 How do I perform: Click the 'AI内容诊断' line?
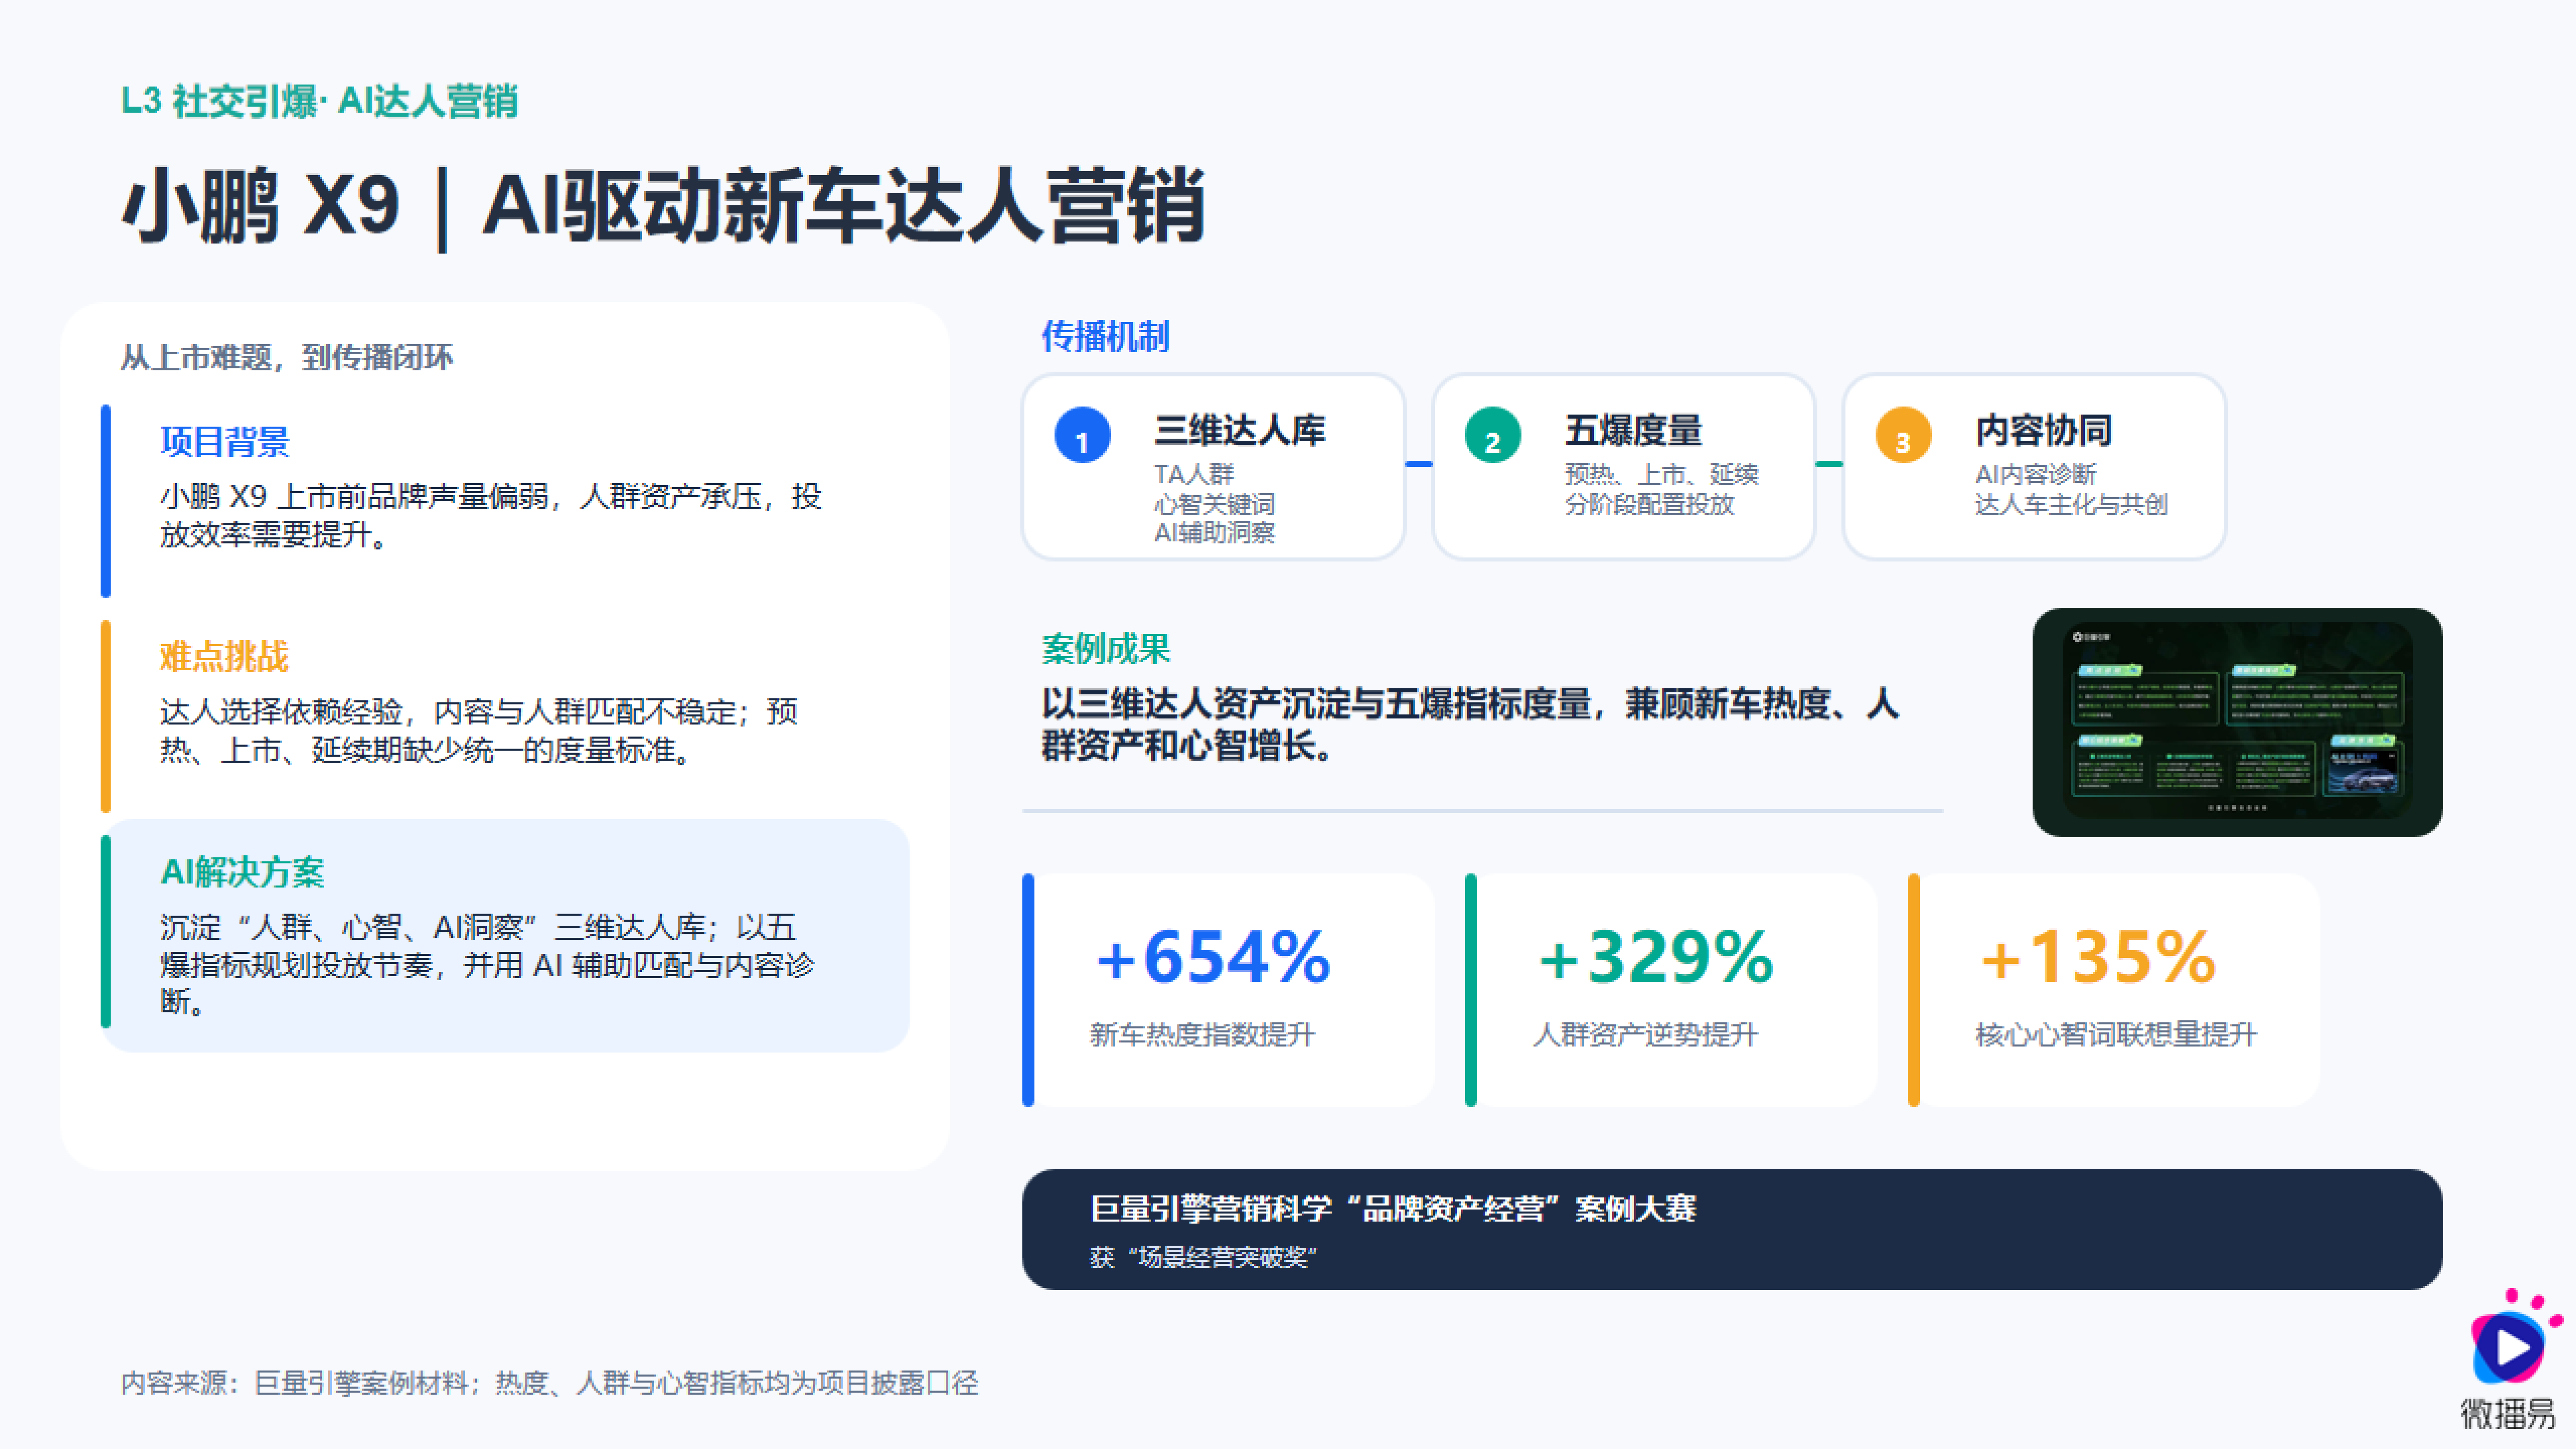pos(2035,474)
